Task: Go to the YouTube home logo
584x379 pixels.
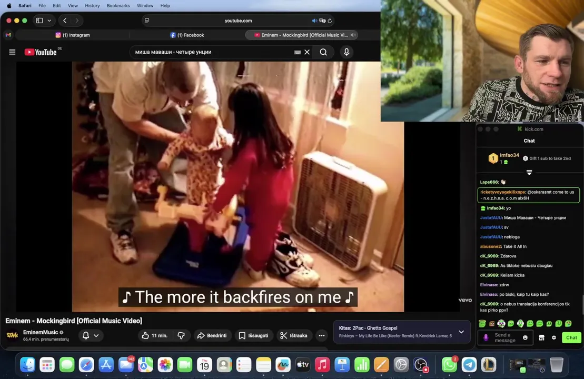Action: 41,52
